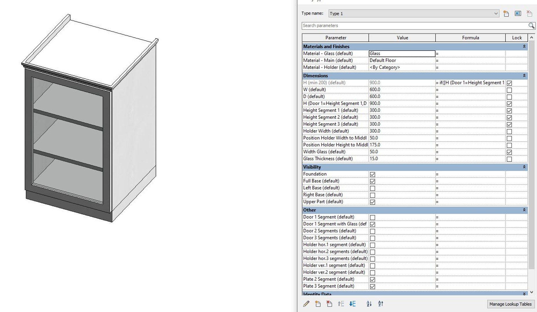Click the cabinet 3D preview model
Image resolution: width=537 pixels, height=312 pixels.
click(90, 118)
